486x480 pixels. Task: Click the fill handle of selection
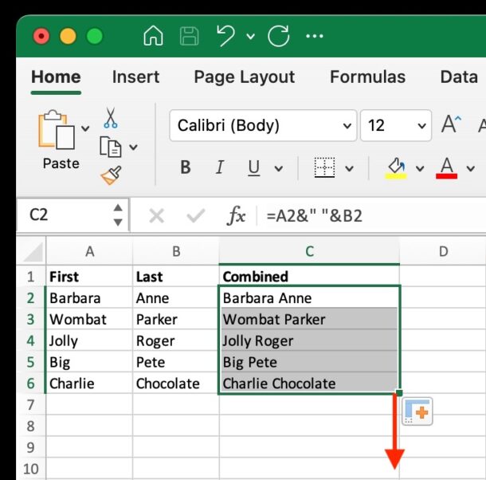(x=399, y=393)
